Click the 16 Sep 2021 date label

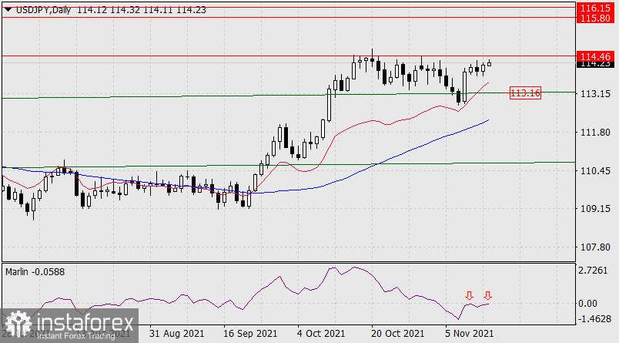click(x=249, y=334)
